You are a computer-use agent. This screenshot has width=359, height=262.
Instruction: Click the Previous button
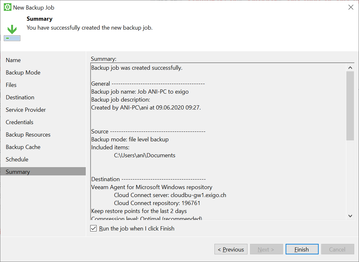coord(231,249)
